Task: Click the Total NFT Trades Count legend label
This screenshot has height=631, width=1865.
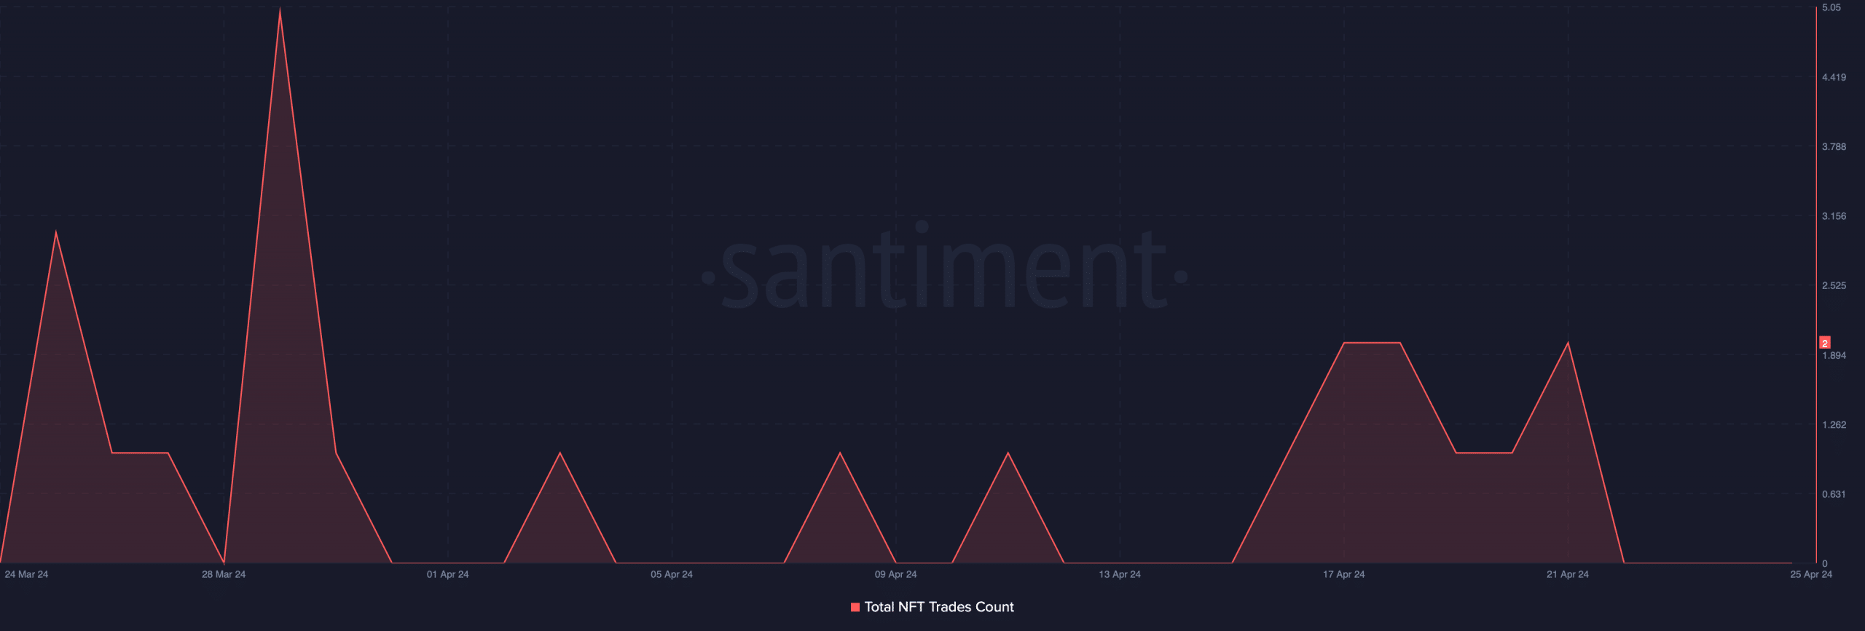Action: pos(938,607)
